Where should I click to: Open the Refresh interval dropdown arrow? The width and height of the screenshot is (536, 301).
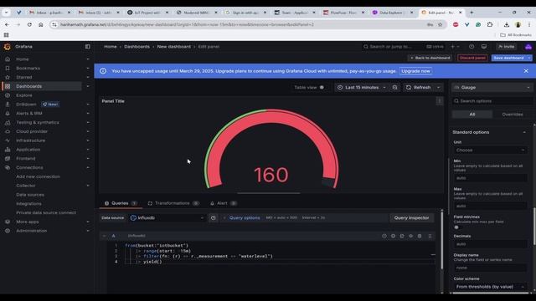(x=438, y=88)
